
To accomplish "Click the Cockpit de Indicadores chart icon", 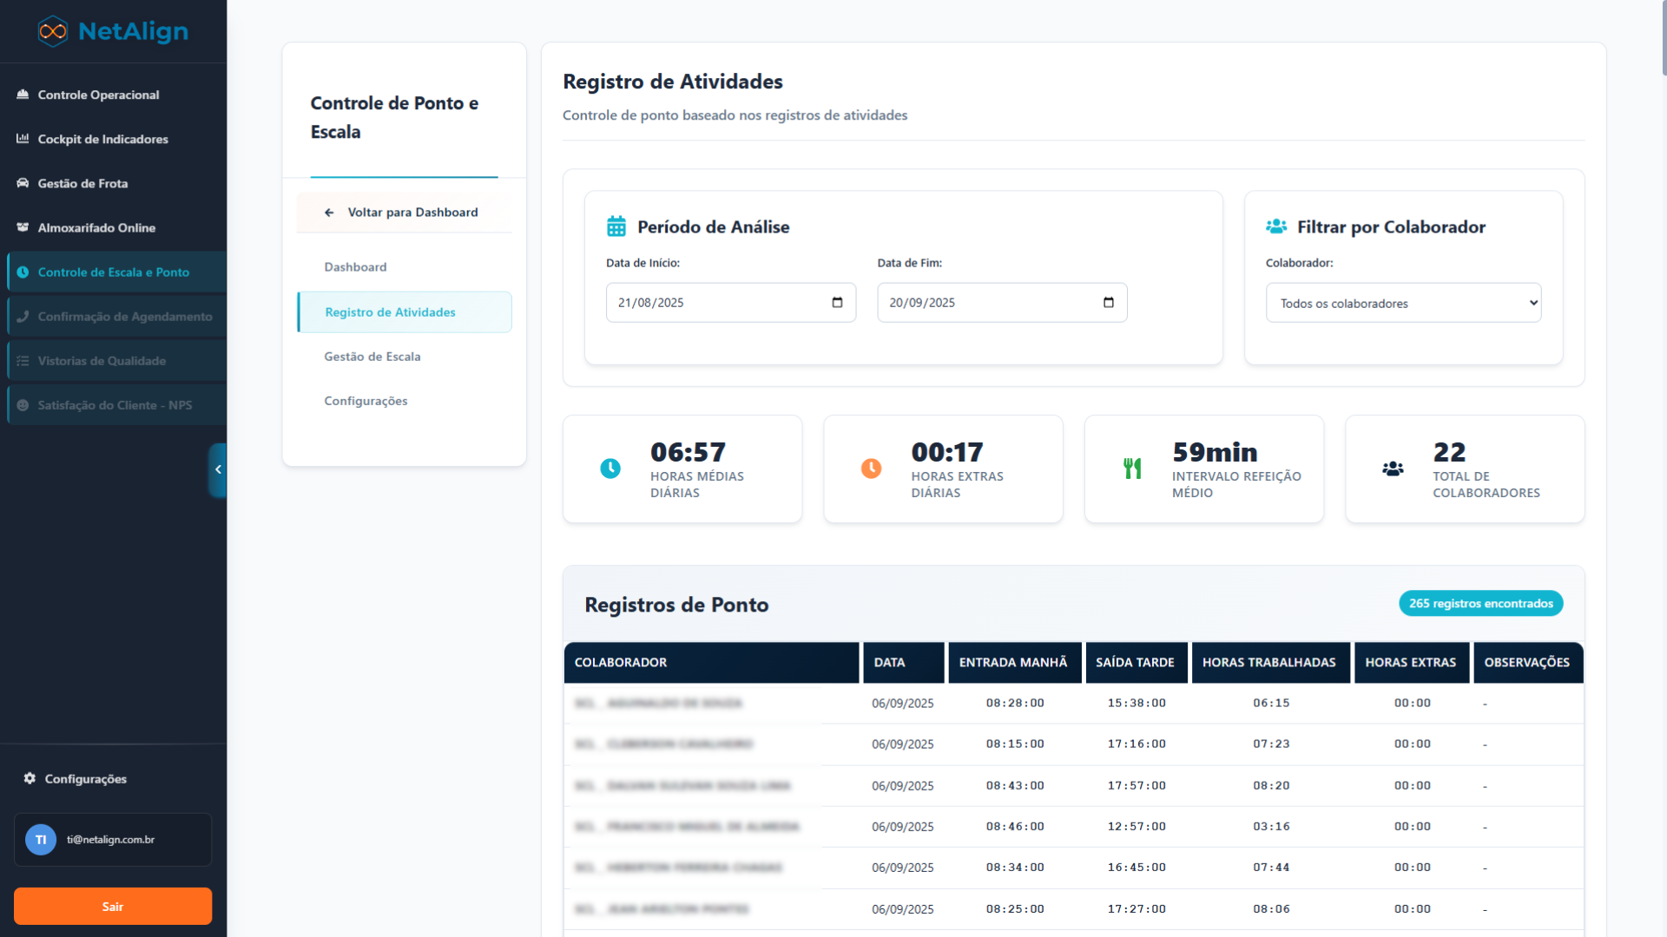I will tap(23, 139).
